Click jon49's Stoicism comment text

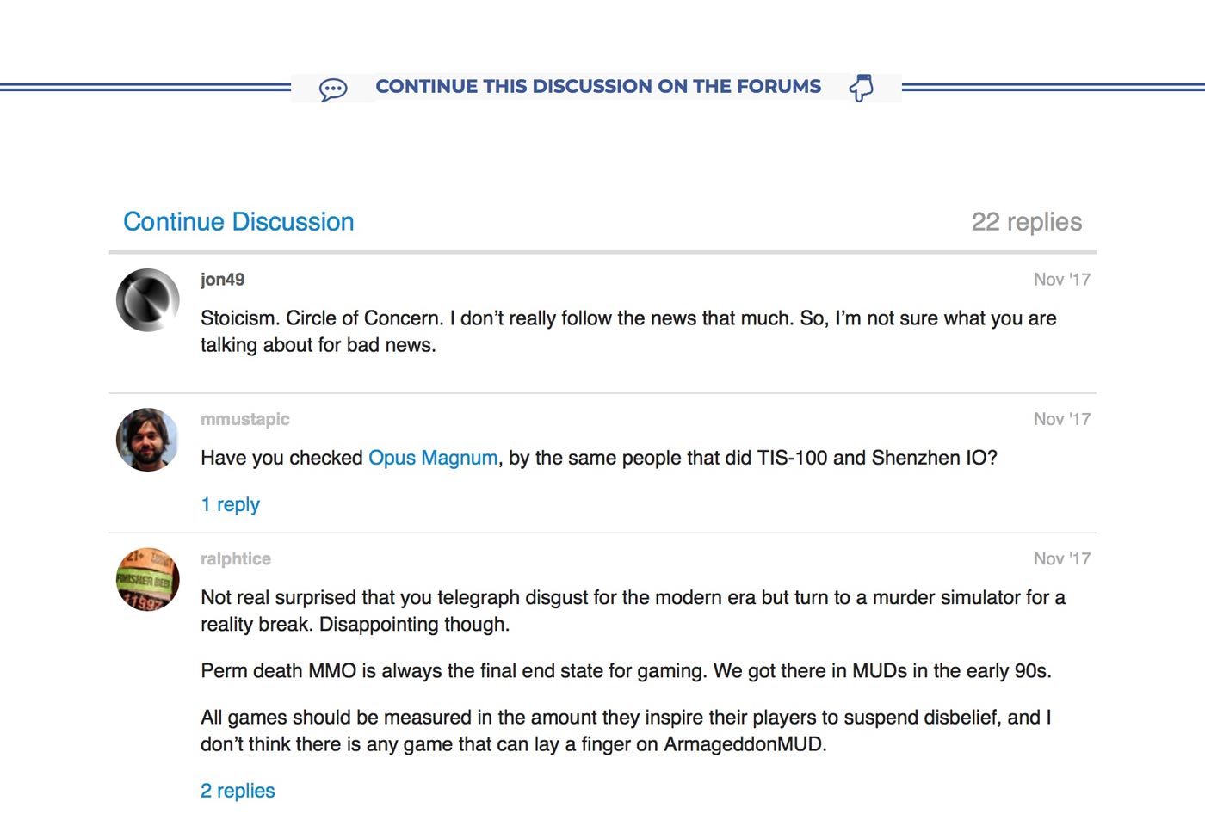pyautogui.click(x=628, y=331)
